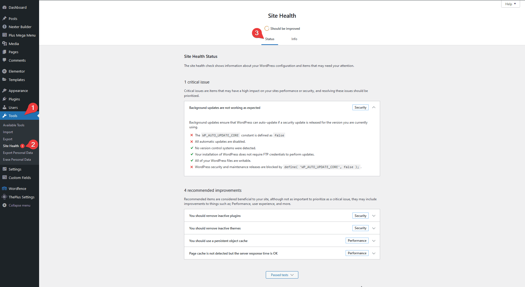Collapse the admin menu via the arrow icon

5,205
